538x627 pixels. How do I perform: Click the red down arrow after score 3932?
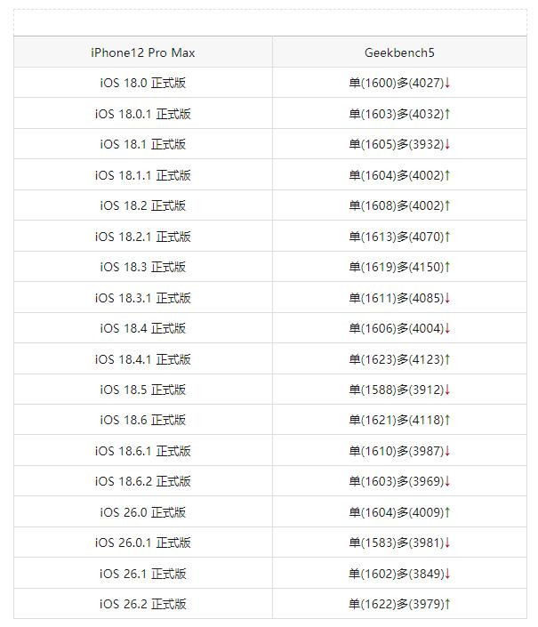pyautogui.click(x=447, y=145)
